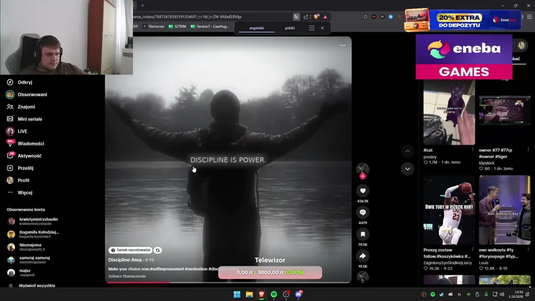This screenshot has height=301, width=535.
Task: Open Flashscore bookmark
Action: click(x=153, y=26)
